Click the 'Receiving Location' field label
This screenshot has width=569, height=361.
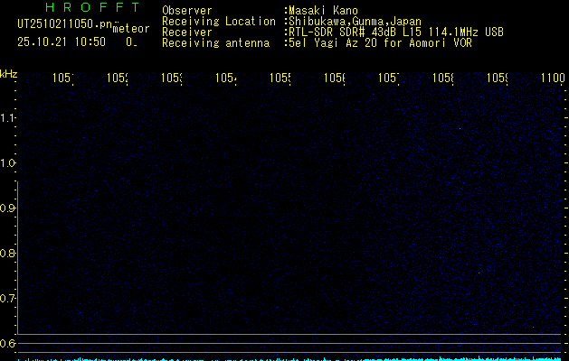[x=219, y=22]
